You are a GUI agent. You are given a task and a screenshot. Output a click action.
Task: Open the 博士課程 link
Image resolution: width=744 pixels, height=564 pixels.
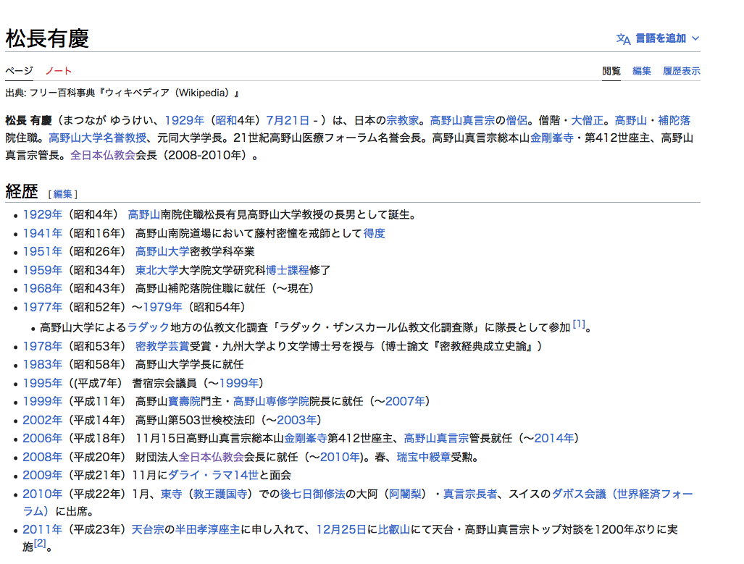pos(287,270)
